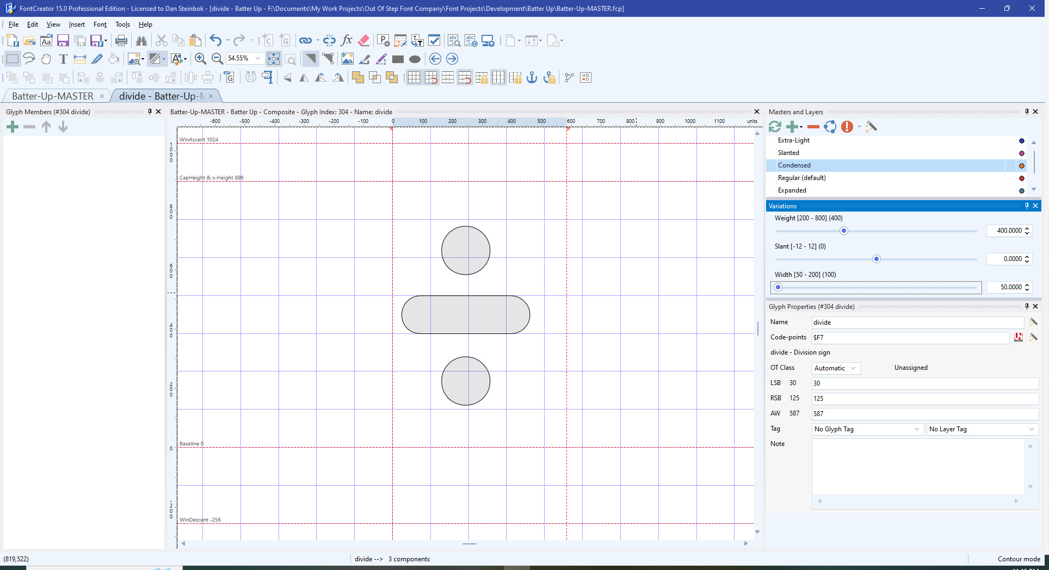
Task: Toggle the anchor display button
Action: coord(532,78)
